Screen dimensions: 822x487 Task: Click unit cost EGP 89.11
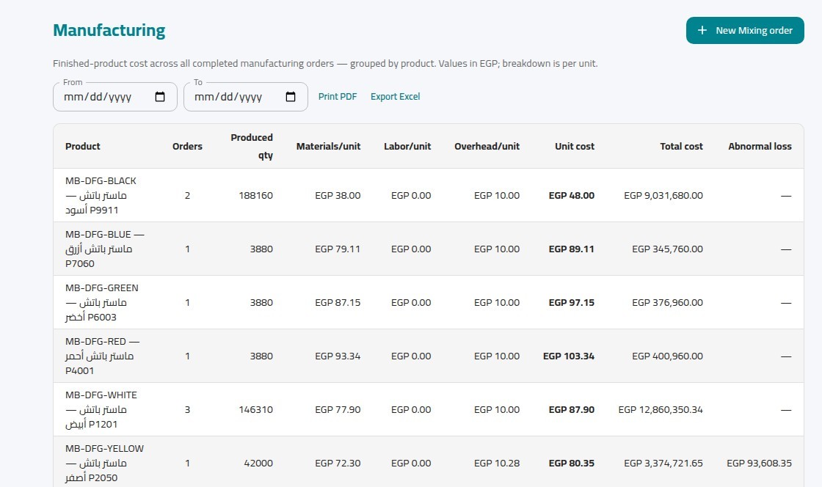click(572, 249)
